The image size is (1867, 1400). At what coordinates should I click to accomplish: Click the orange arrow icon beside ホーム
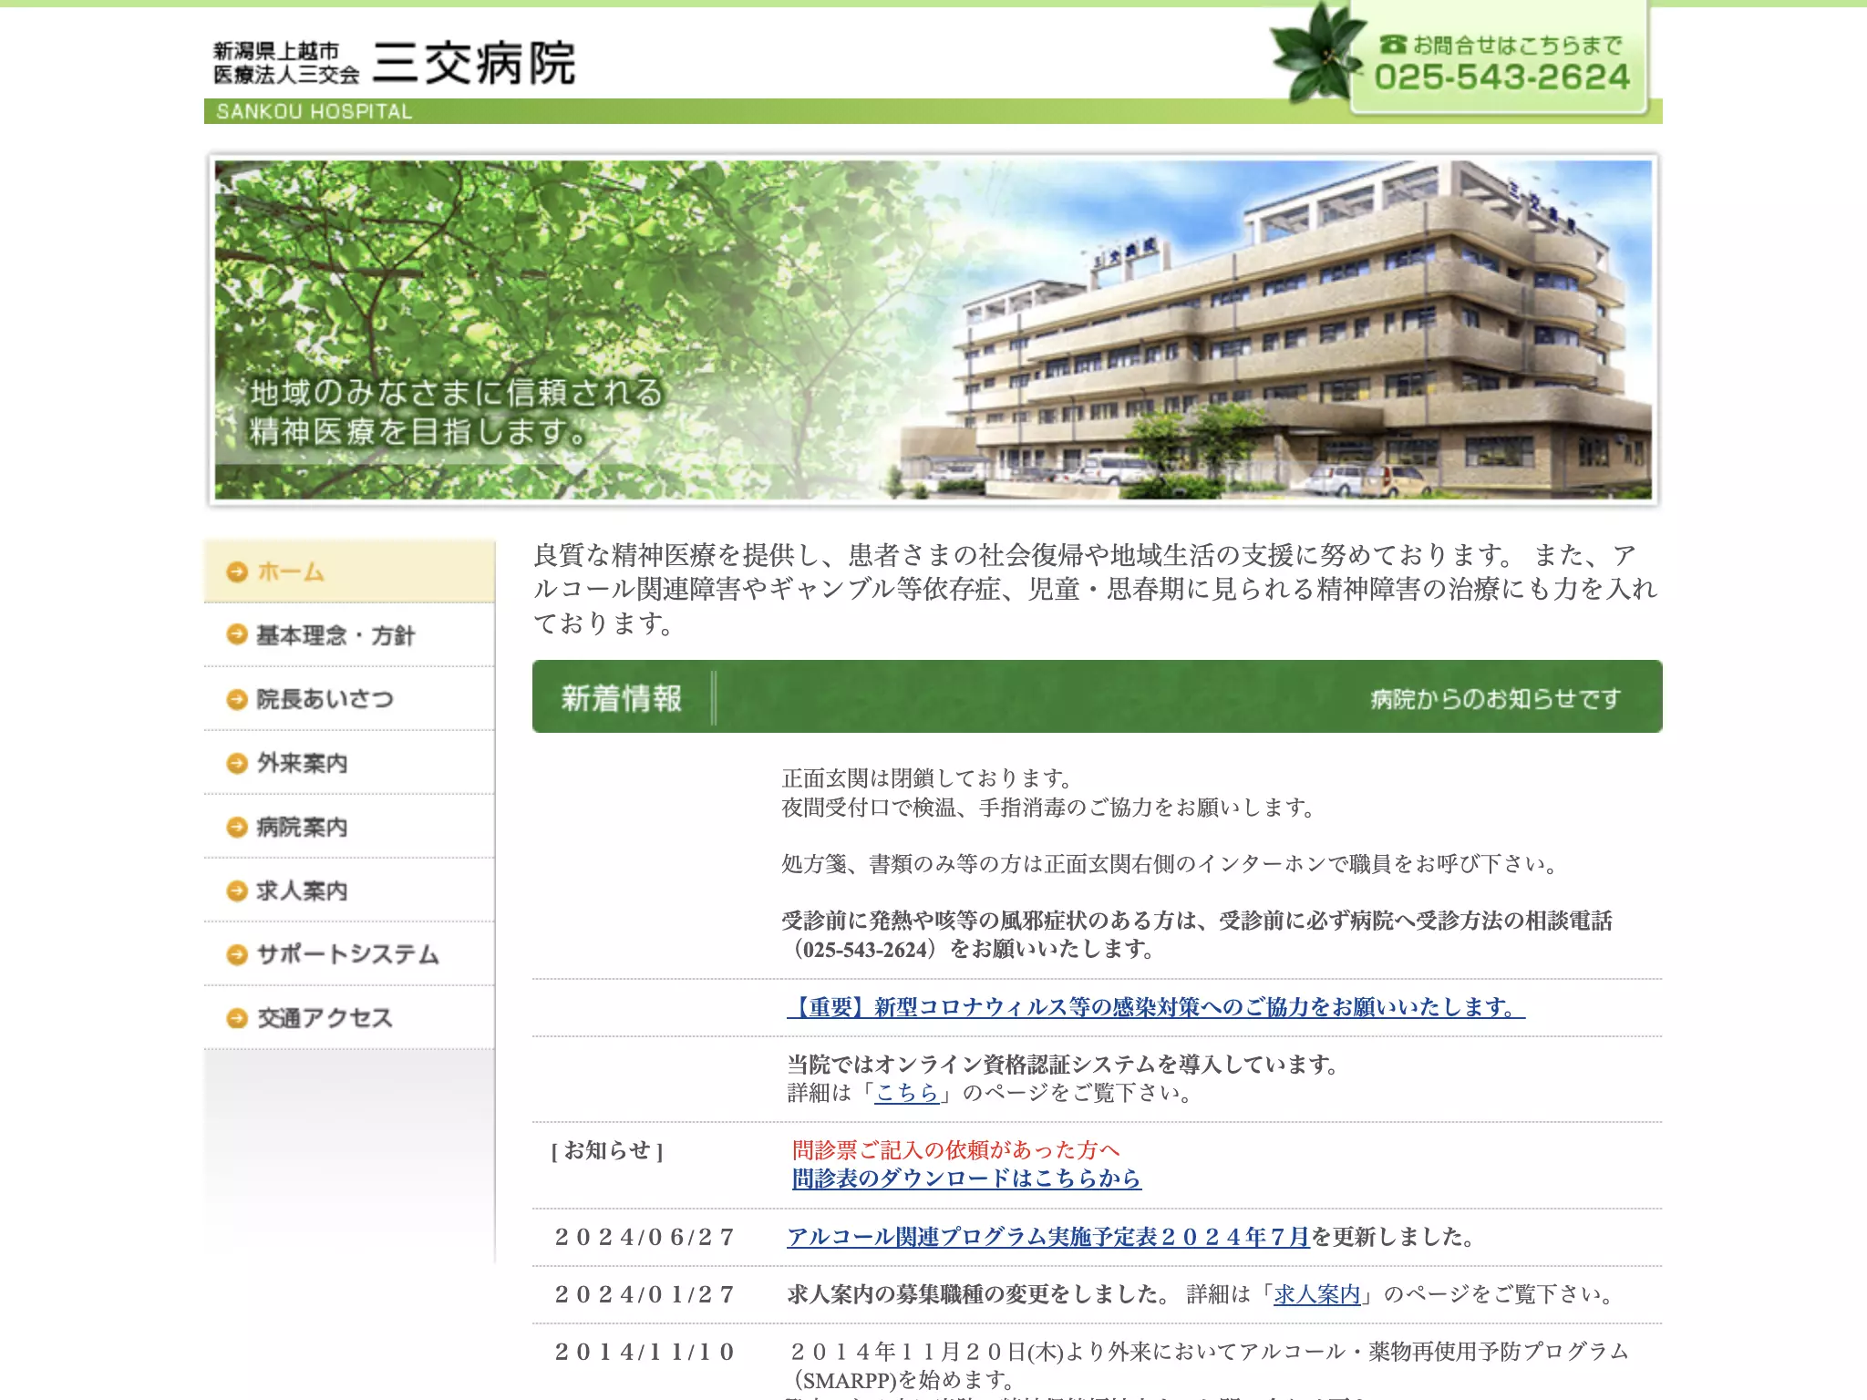(x=237, y=571)
